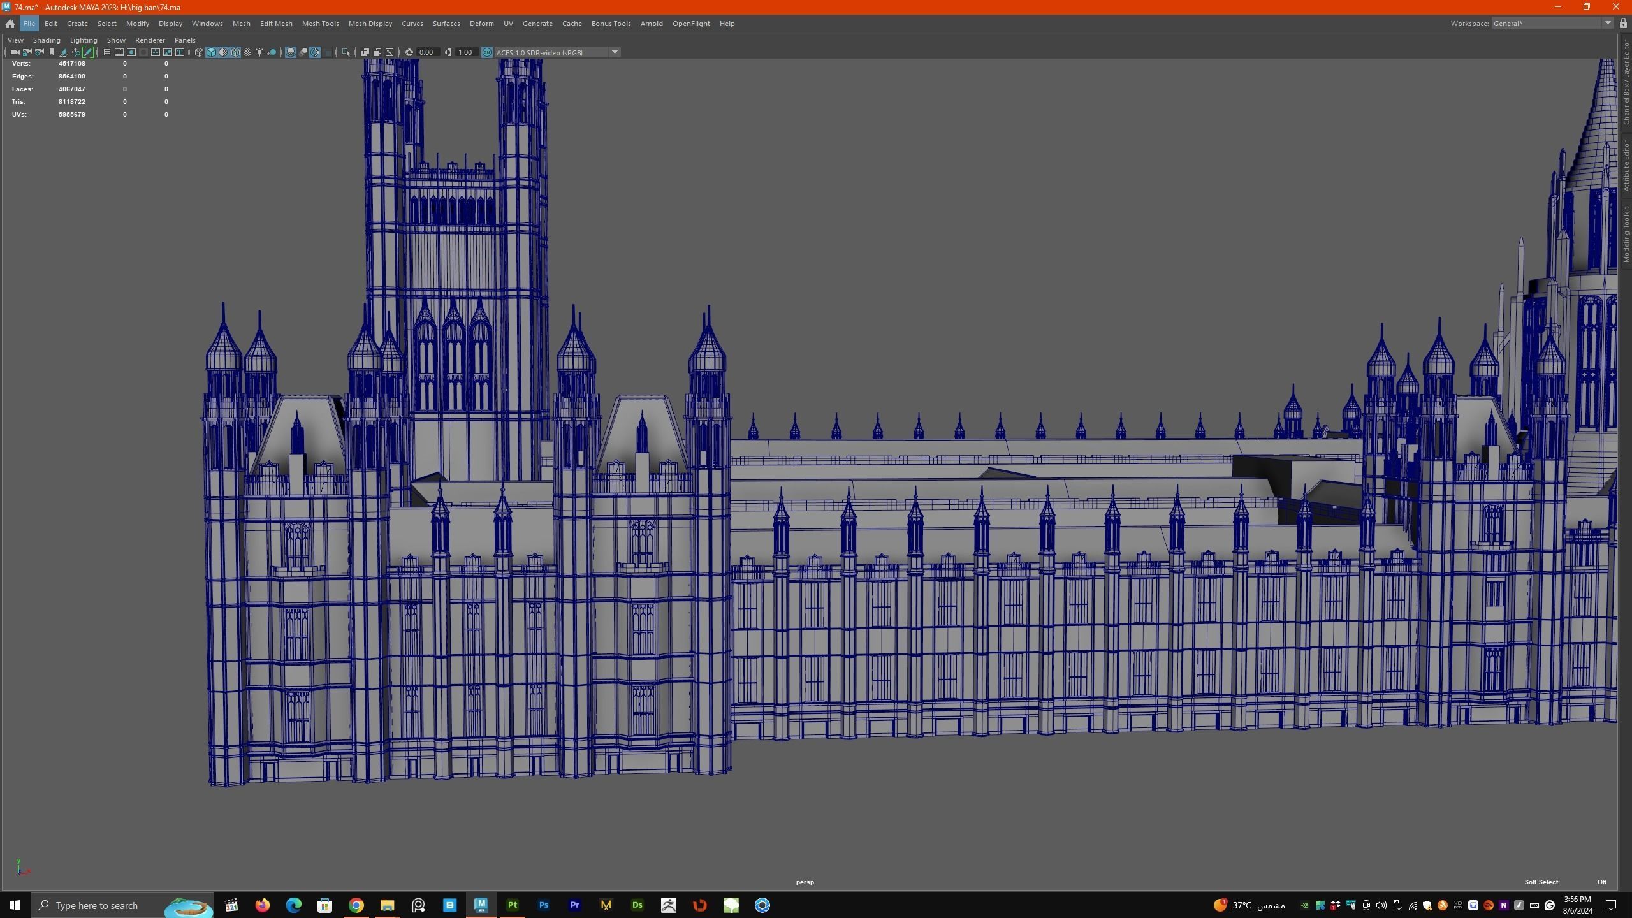Image resolution: width=1632 pixels, height=918 pixels.
Task: Click the isolate select icon
Action: click(346, 52)
